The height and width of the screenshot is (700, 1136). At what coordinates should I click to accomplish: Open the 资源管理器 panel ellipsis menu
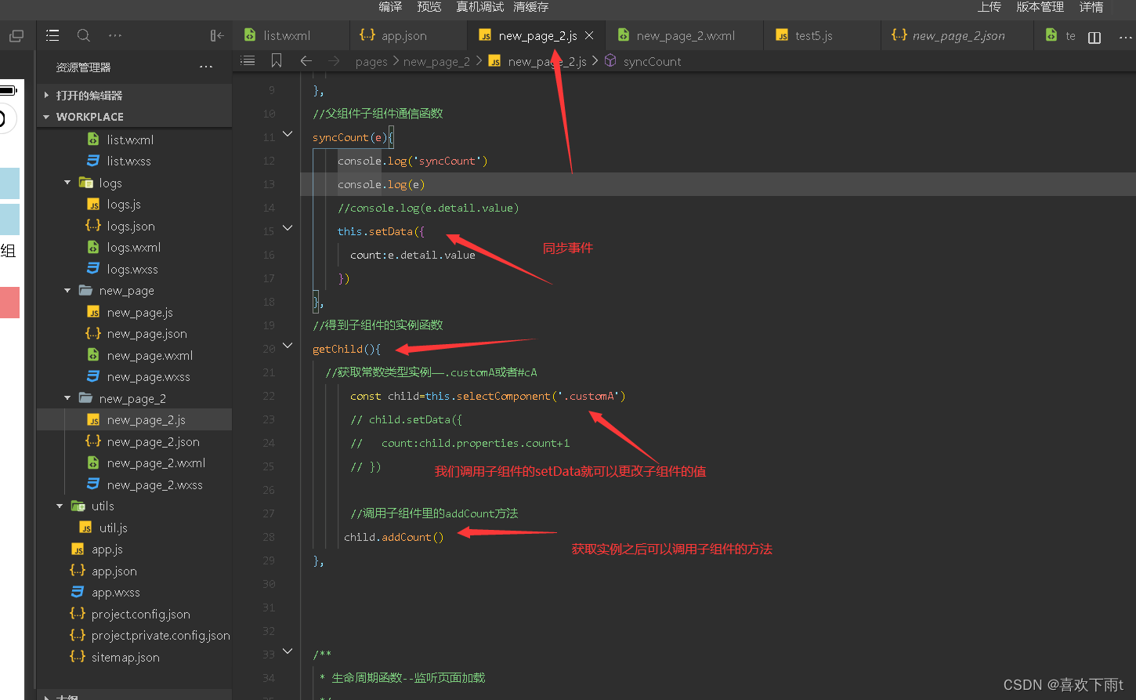(x=206, y=67)
